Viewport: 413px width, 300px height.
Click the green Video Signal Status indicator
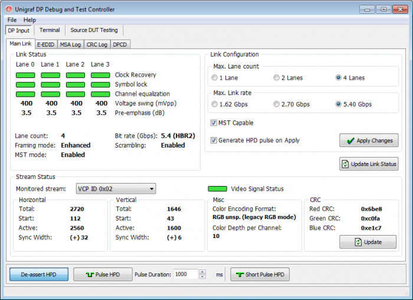click(217, 189)
